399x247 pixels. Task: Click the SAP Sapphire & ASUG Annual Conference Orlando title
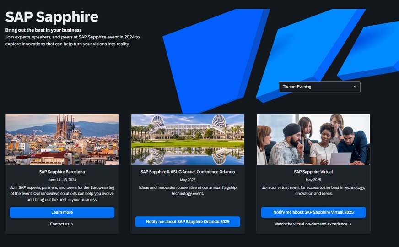pos(188,172)
